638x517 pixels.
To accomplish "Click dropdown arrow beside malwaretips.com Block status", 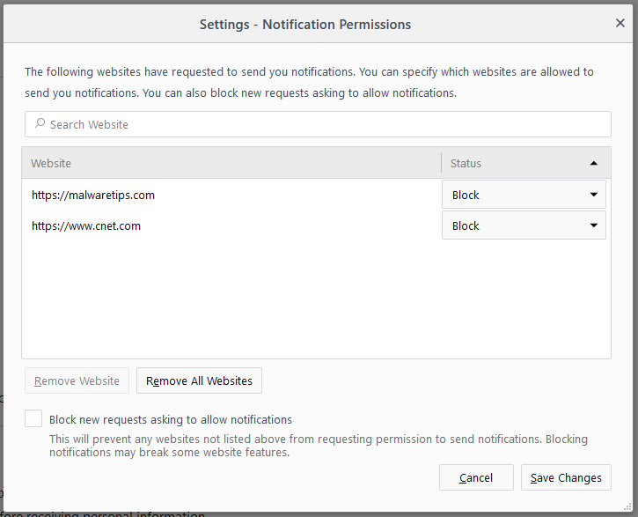I will (x=594, y=196).
